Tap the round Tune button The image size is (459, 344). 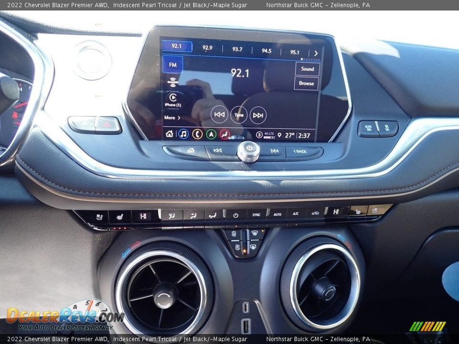pyautogui.click(x=239, y=115)
